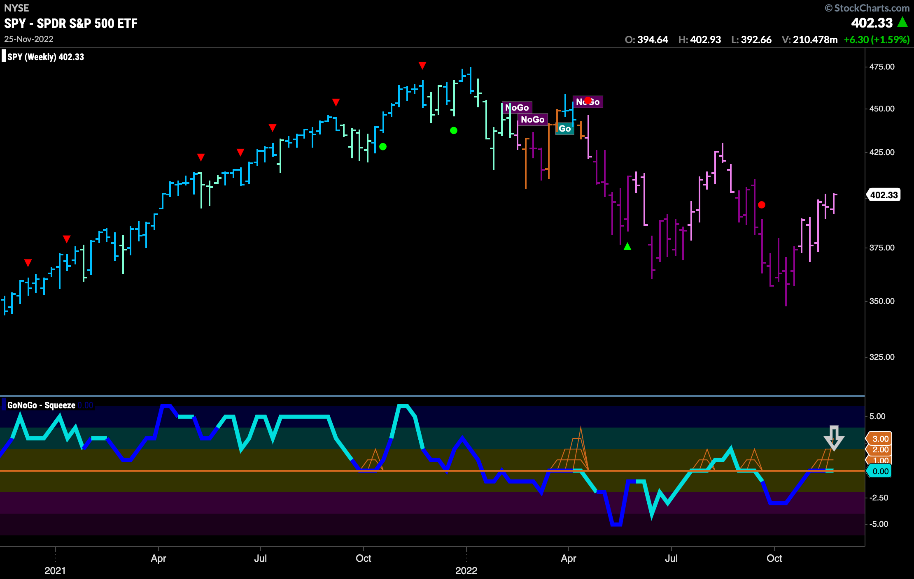Click the green circle marker in October 2021
The height and width of the screenshot is (579, 914).
(x=383, y=146)
